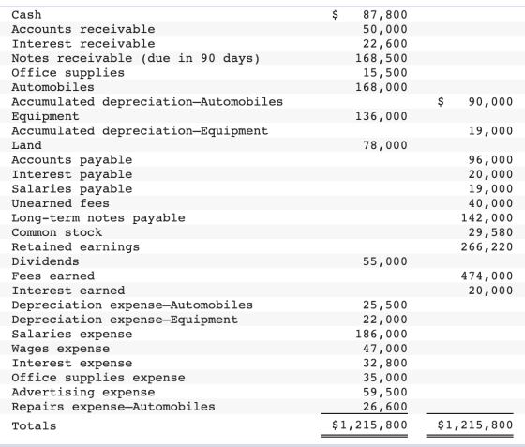Select the Office supplies expense label
Screen dimensions: 525x447
[98, 378]
